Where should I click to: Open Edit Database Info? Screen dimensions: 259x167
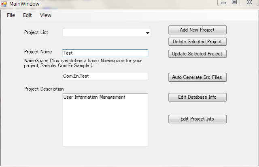(x=197, y=97)
